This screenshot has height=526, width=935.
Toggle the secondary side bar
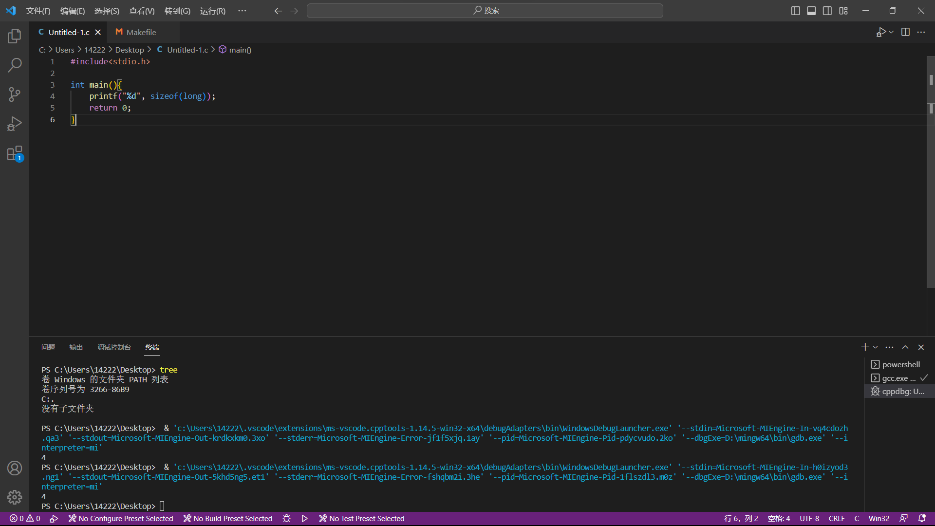(827, 11)
